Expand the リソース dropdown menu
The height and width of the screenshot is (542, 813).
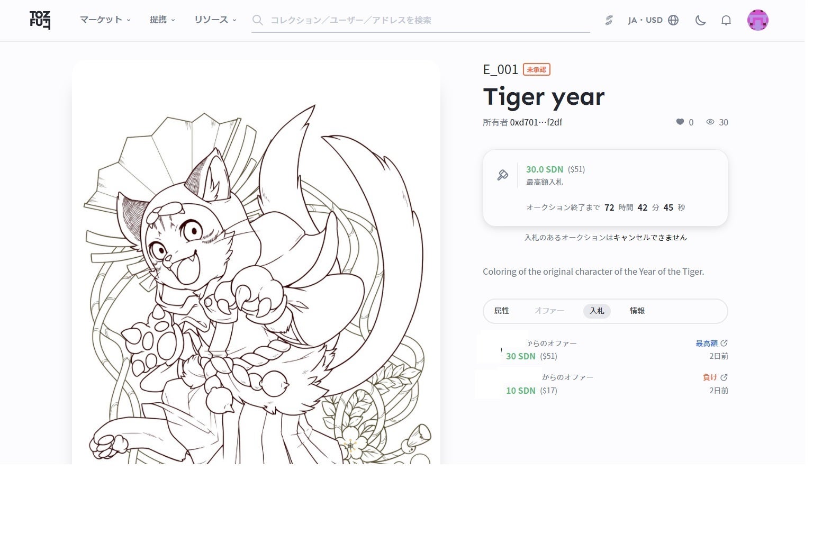215,20
